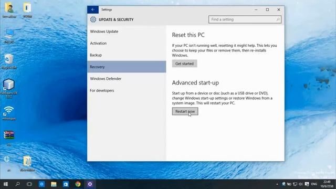
Task: Show hidden system tray icons
Action: pyautogui.click(x=277, y=184)
